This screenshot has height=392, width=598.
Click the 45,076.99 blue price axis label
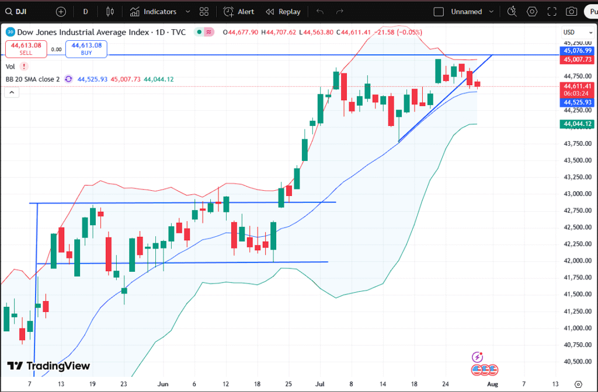click(x=577, y=51)
